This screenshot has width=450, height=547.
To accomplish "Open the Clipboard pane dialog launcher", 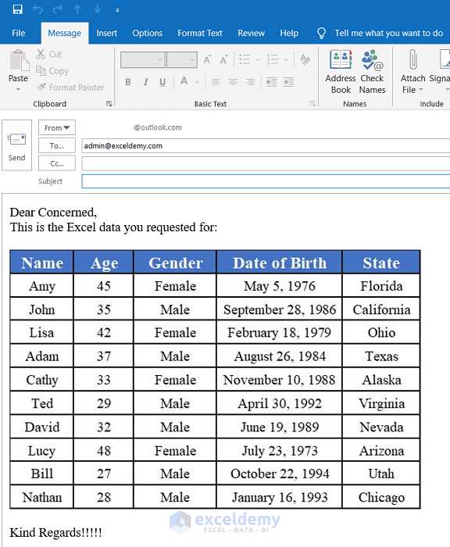I will pos(109,104).
